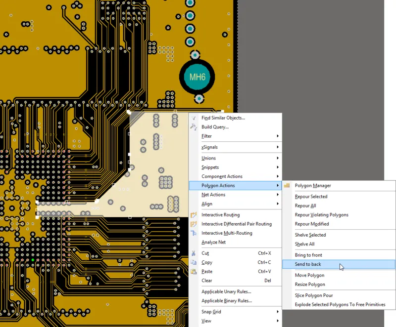Click the Polygon Manager folder icon
This screenshot has height=327, width=396.
(287, 186)
